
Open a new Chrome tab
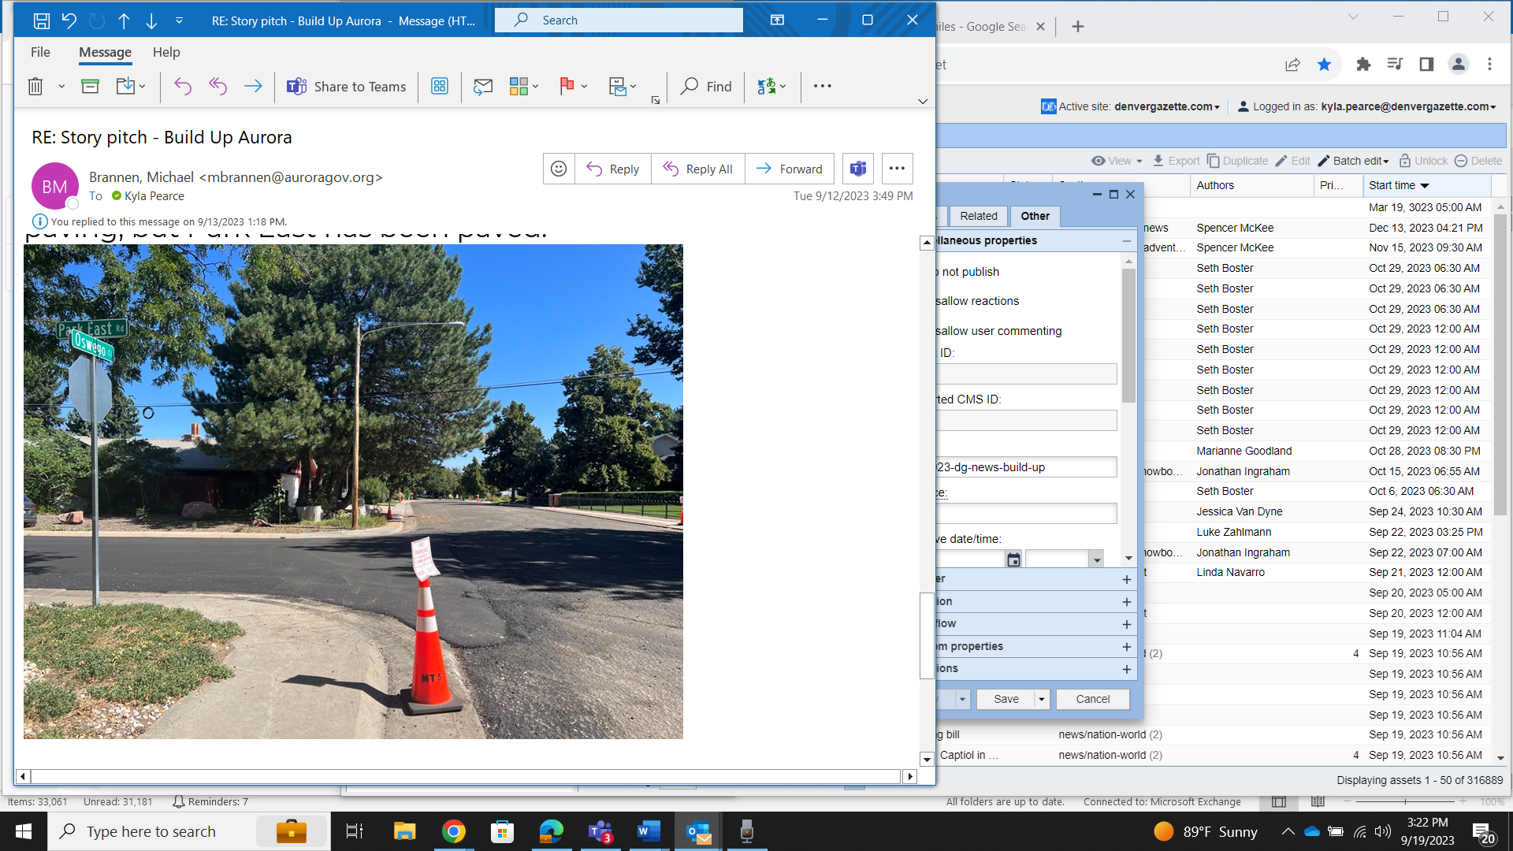coord(1078,27)
